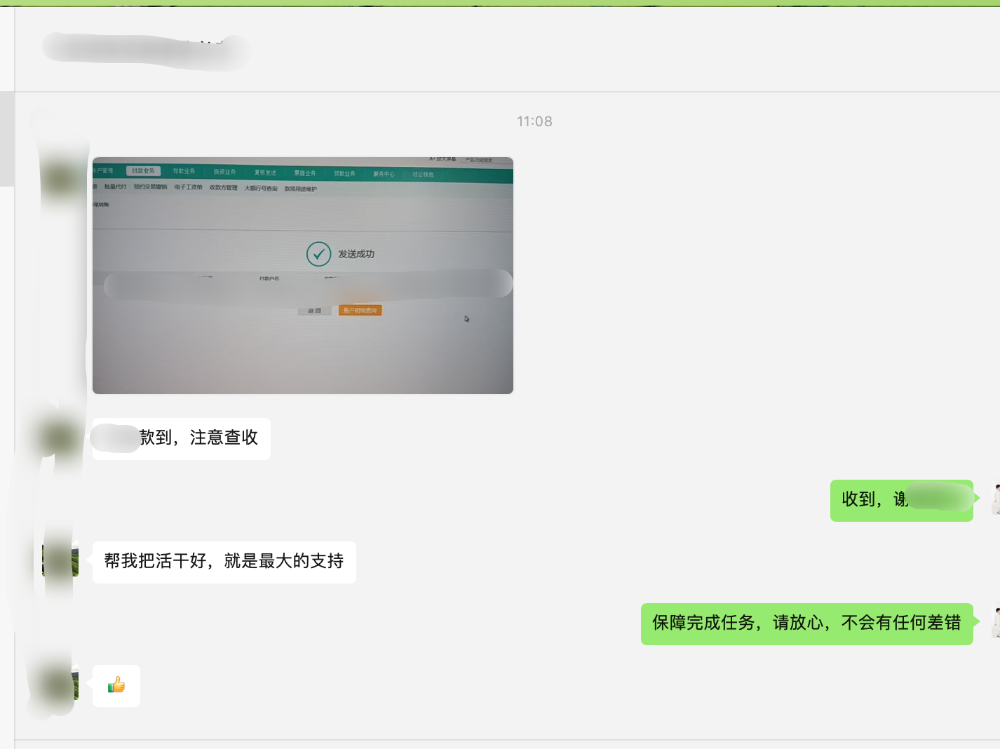This screenshot has width=1000, height=749.
Task: Select the 电子工资单 option
Action: tap(187, 188)
